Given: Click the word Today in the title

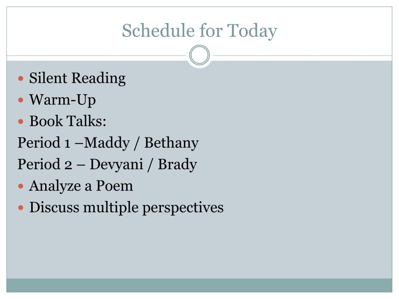Looking at the screenshot, I should click(x=252, y=31).
